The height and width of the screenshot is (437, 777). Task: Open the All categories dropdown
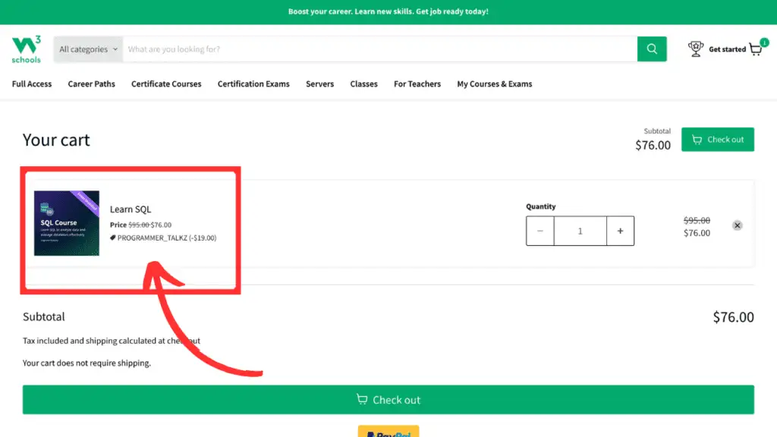(x=83, y=49)
